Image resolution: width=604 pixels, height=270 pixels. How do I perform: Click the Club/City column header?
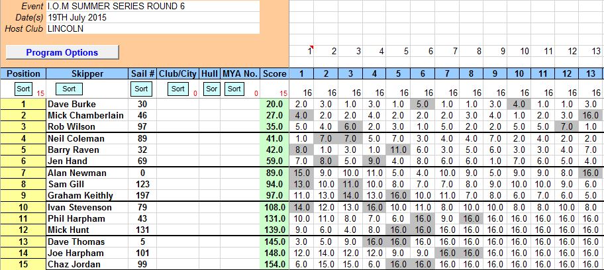pyautogui.click(x=177, y=73)
